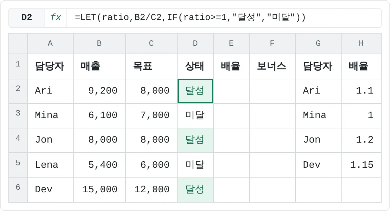Click the 미달 cell in row 5
390x211 pixels.
coord(195,165)
